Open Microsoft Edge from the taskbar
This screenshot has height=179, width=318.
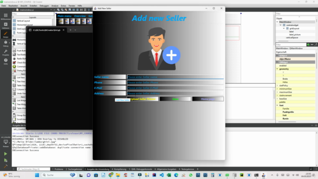(176, 175)
